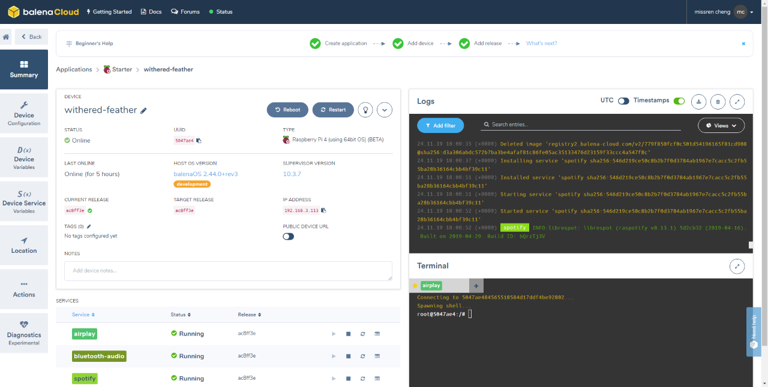Open supervisor version 10.3.7 link
Screen dimensions: 768x387
pos(292,174)
